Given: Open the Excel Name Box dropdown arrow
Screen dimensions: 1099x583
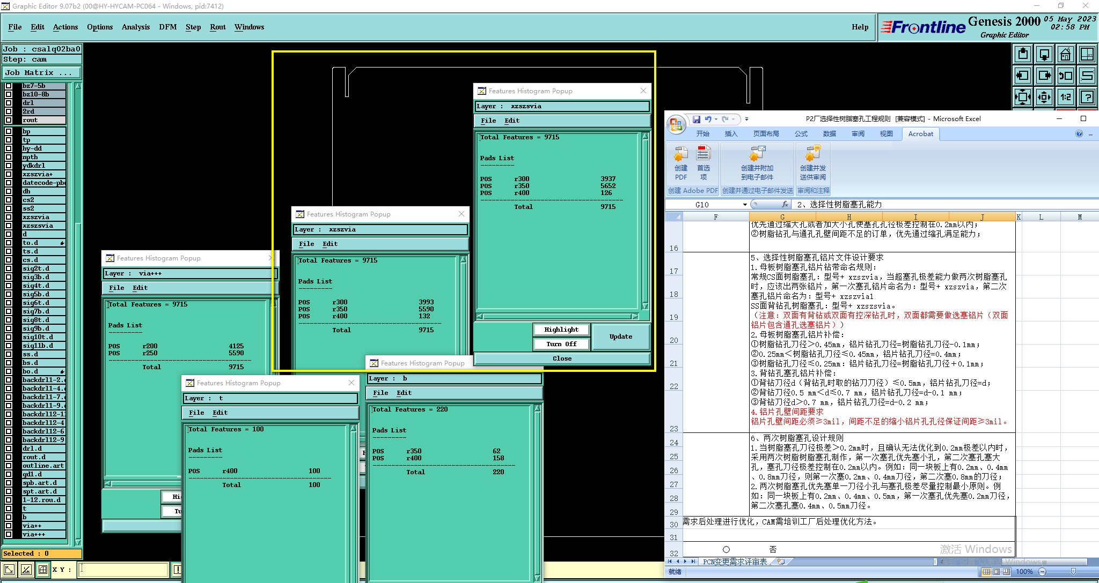Looking at the screenshot, I should (x=745, y=205).
